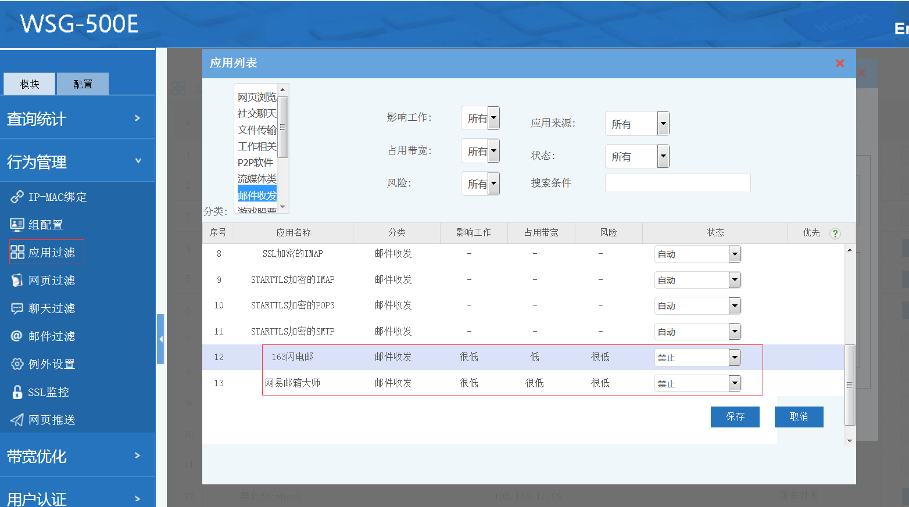Click the 组配置 sidebar icon
The width and height of the screenshot is (909, 507).
(x=17, y=224)
